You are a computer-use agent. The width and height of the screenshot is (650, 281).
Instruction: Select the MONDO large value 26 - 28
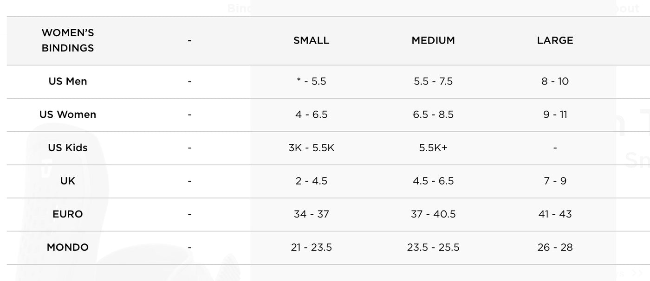pyautogui.click(x=555, y=248)
